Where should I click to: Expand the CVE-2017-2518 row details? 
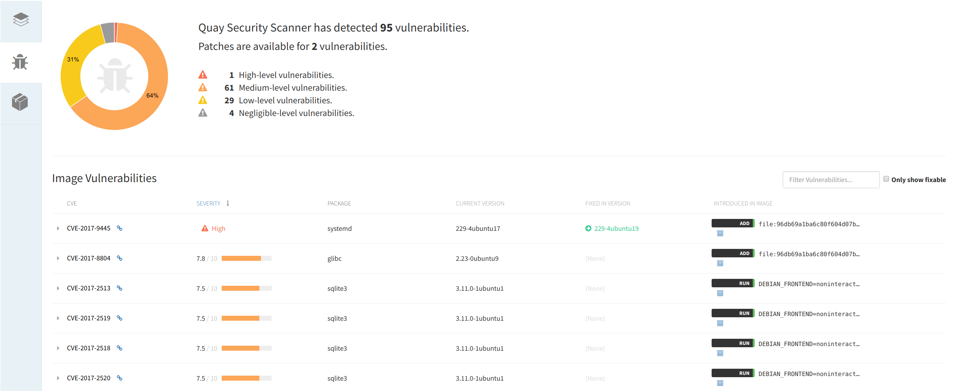tap(58, 348)
